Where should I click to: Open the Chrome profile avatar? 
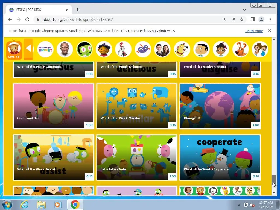(261, 19)
